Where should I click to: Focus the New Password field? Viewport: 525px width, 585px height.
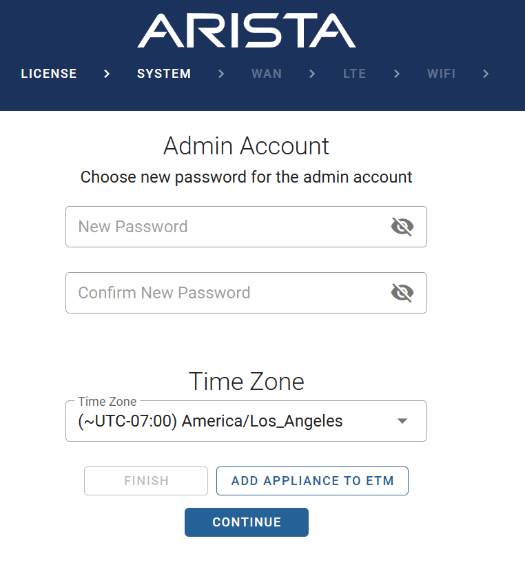227,227
